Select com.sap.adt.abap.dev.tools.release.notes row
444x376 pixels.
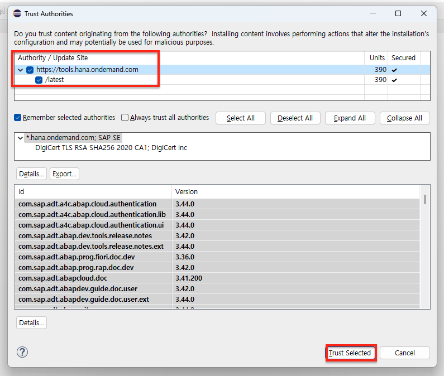point(217,235)
